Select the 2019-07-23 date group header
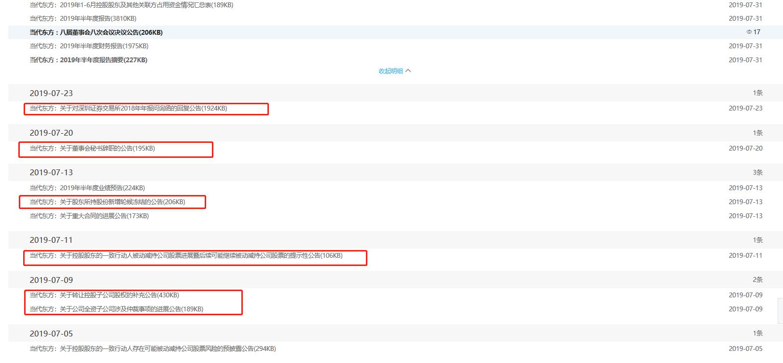This screenshot has width=783, height=363. click(x=395, y=93)
